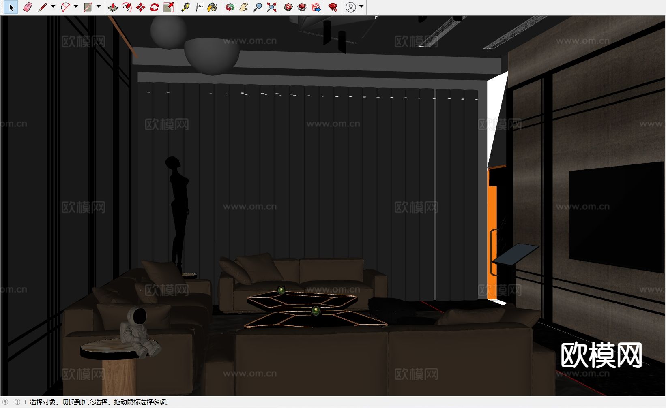Select the Rectangle shape tool
Screen dimensions: 666x408
point(88,7)
